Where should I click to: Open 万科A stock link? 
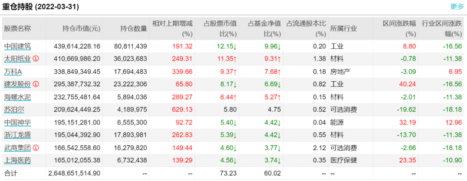pyautogui.click(x=13, y=72)
